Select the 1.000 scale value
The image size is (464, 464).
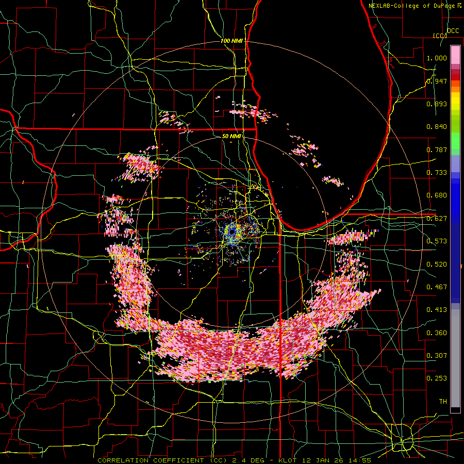tap(437, 58)
